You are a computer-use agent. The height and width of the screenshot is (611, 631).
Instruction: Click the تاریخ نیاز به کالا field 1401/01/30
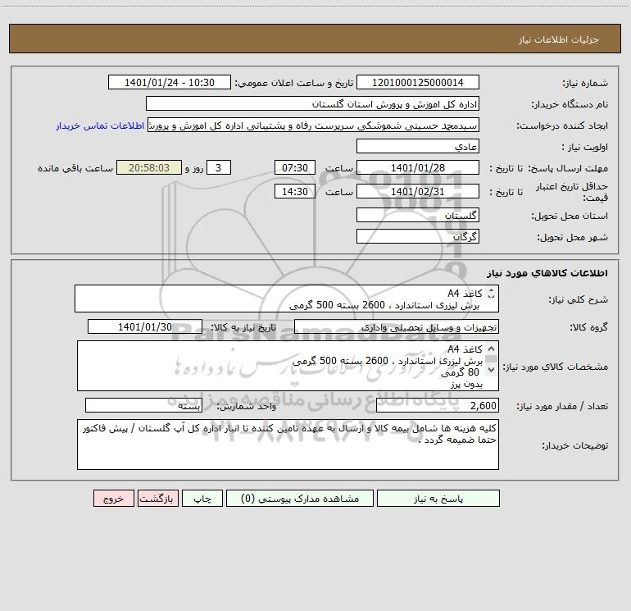145,326
